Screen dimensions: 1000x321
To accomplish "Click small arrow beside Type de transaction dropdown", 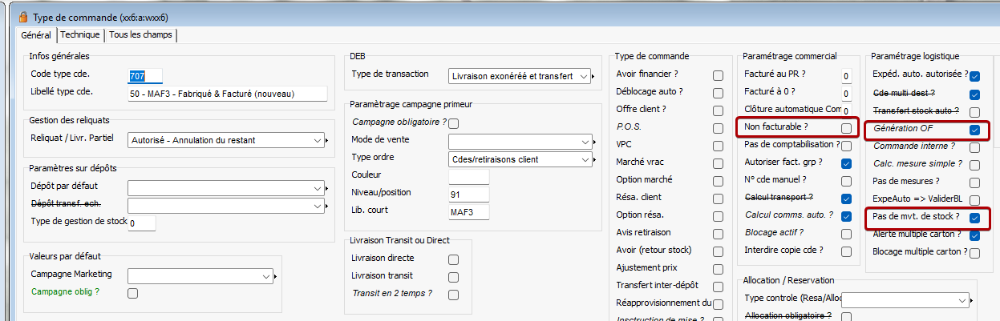I will (595, 77).
